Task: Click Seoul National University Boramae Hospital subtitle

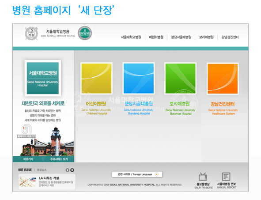Action: coord(180,112)
